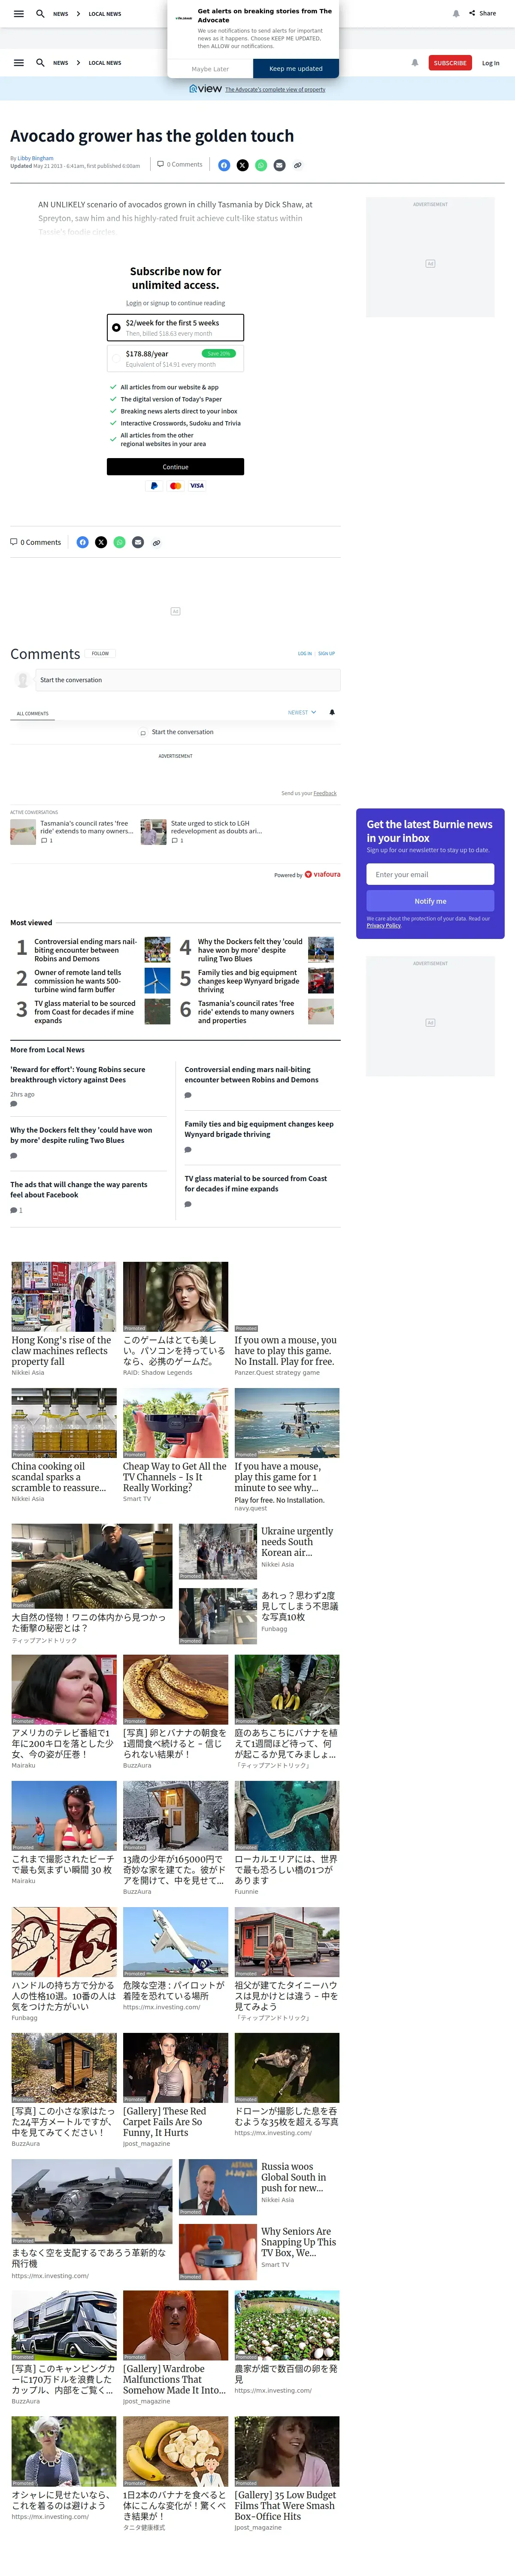Select the $2/week for first 5 weeks plan
Screen dimensions: 515x2576
175,328
